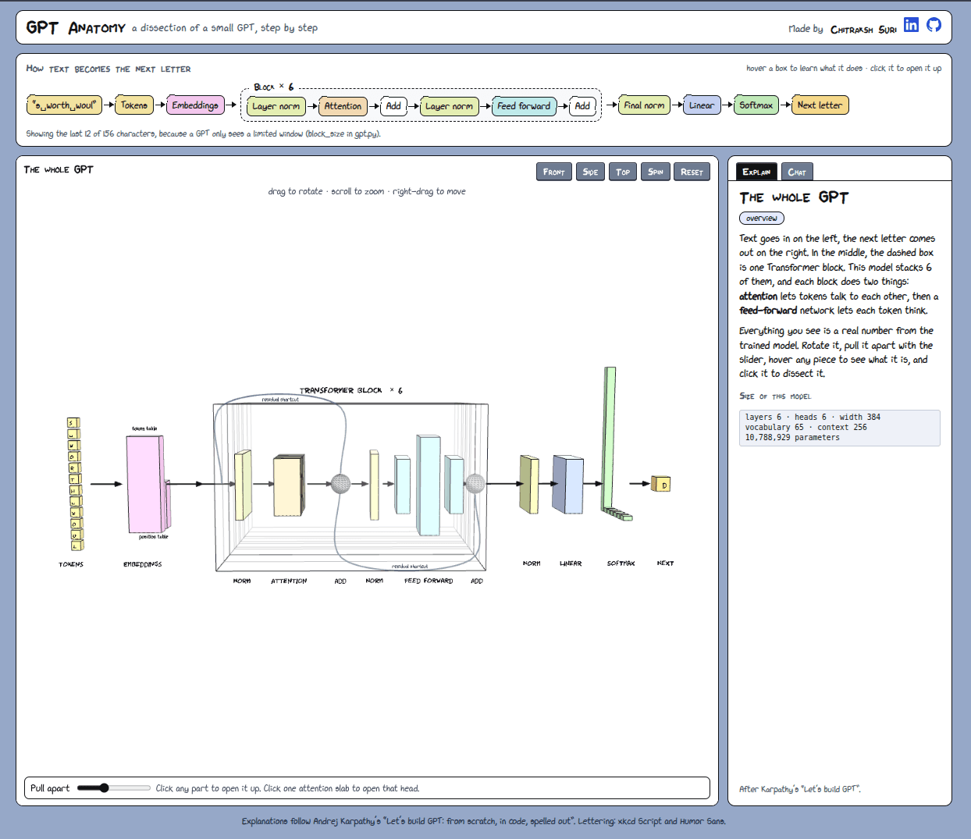Click the first norm slab inside transformer block
The width and height of the screenshot is (971, 839).
[244, 485]
